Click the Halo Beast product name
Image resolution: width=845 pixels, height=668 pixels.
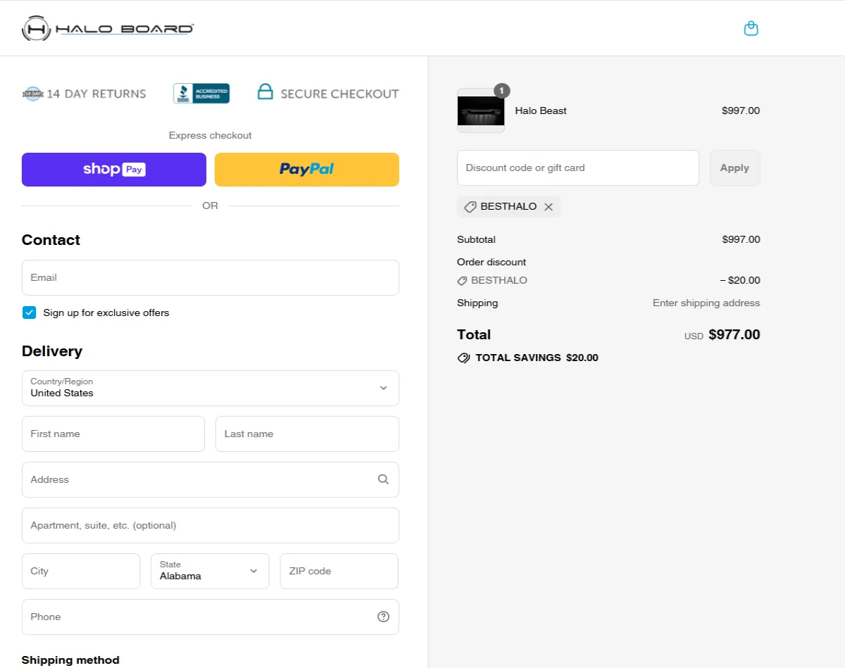click(541, 111)
